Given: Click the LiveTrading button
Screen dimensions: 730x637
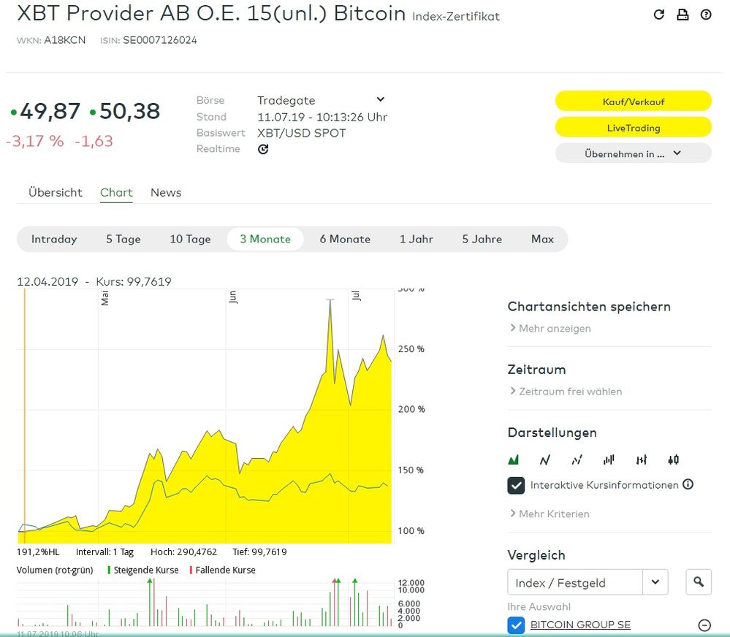Looking at the screenshot, I should (633, 128).
